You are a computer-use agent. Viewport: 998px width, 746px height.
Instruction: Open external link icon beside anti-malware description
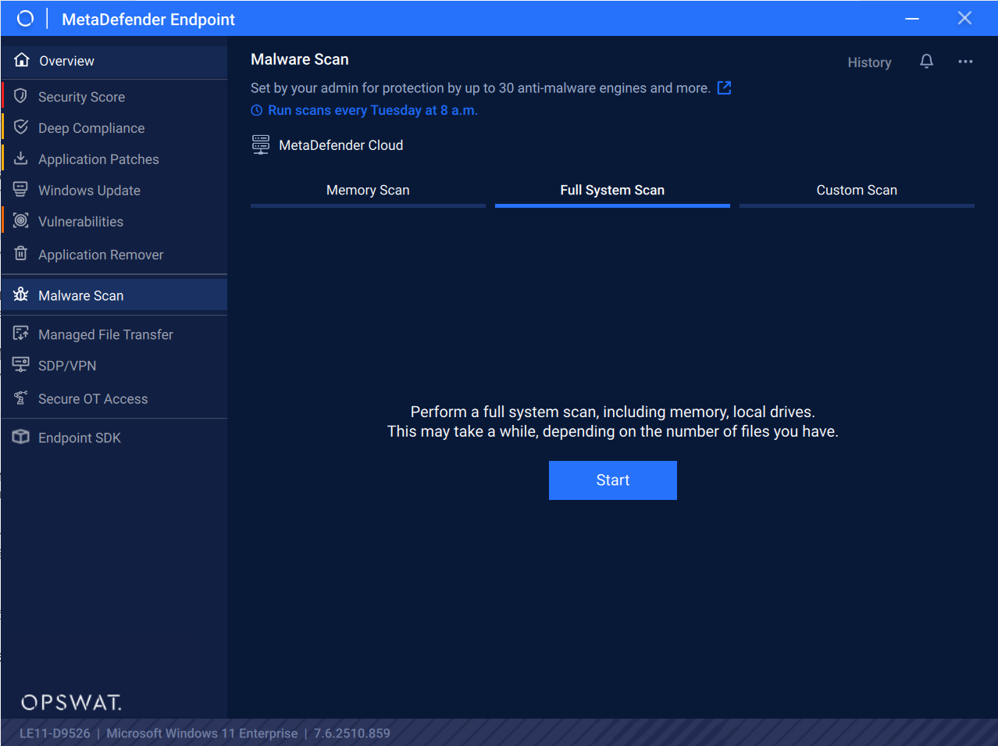[724, 88]
